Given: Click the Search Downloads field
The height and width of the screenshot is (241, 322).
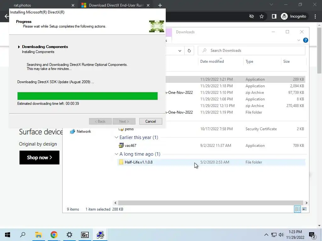Looking at the screenshot, I should click(251, 51).
